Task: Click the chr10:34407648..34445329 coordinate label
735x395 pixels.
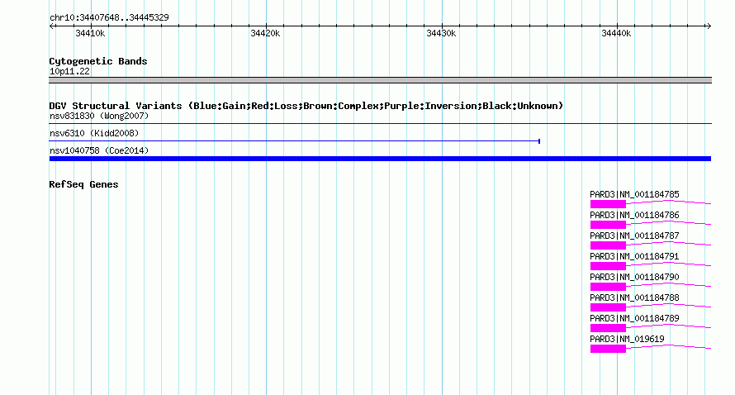Action: pyautogui.click(x=109, y=17)
